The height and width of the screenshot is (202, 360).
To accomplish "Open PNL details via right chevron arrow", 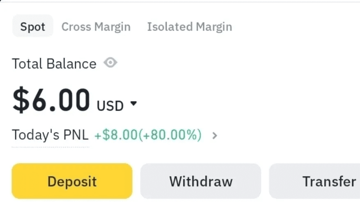I will pos(215,136).
